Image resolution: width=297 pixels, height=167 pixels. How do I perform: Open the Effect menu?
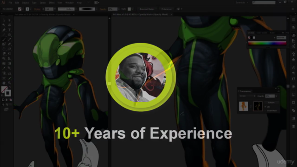52,3
